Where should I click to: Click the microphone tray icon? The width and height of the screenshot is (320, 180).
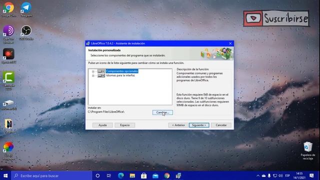point(269,175)
